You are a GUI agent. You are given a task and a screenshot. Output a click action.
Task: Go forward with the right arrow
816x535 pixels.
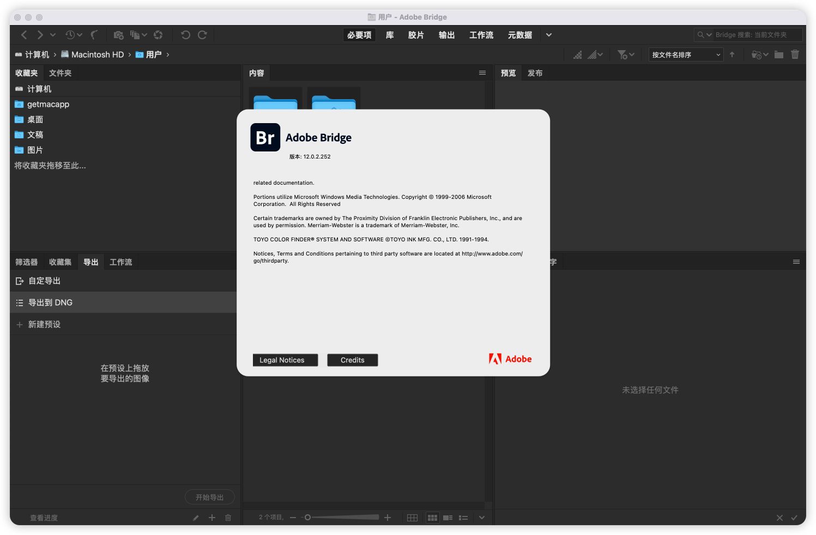coord(40,35)
